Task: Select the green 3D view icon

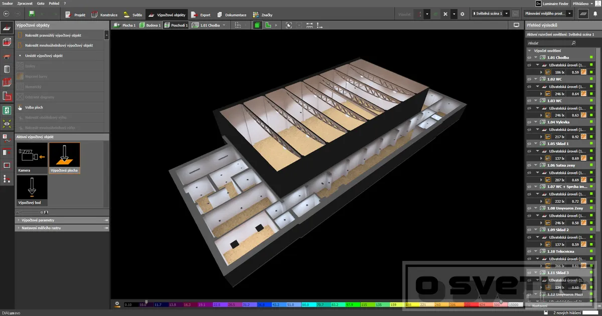Action: click(257, 25)
